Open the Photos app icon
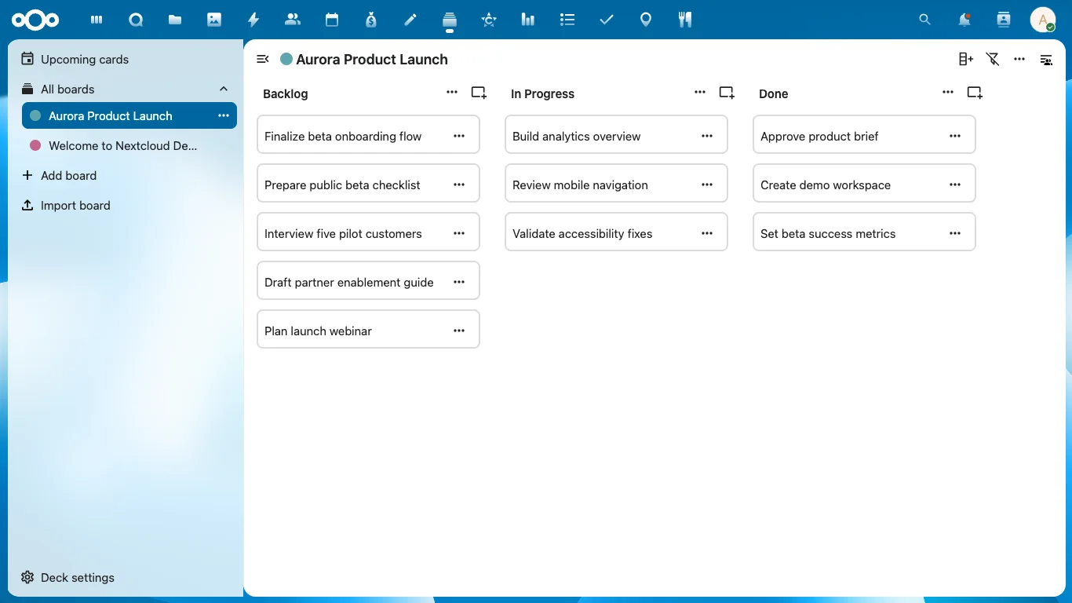Image resolution: width=1072 pixels, height=603 pixels. click(x=214, y=20)
